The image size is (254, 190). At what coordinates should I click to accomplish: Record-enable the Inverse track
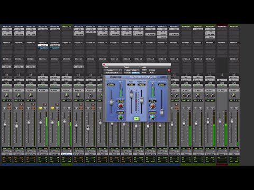pos(57,104)
